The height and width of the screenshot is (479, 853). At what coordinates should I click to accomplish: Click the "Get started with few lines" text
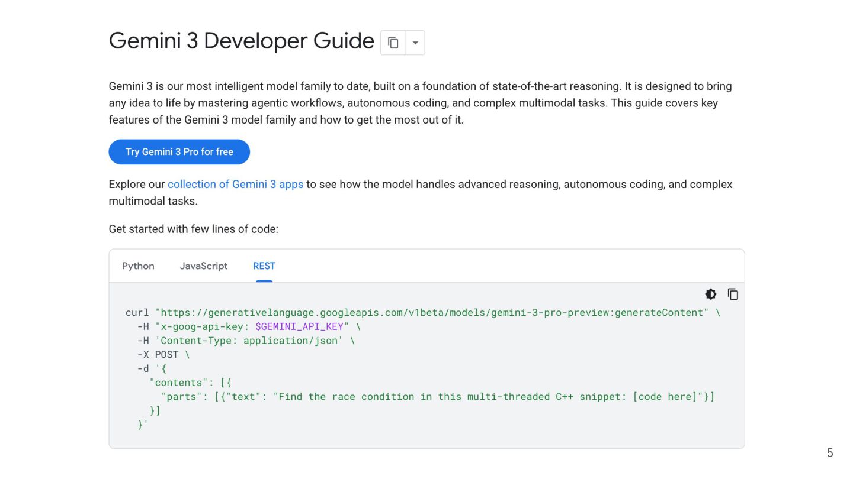click(x=193, y=229)
